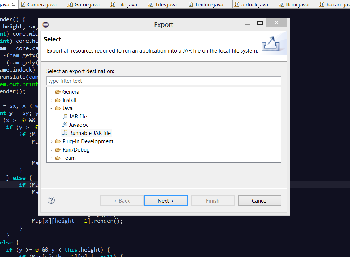Expand the General tree node

(51, 92)
